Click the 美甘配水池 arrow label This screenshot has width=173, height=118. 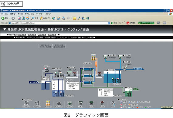tap(139, 69)
